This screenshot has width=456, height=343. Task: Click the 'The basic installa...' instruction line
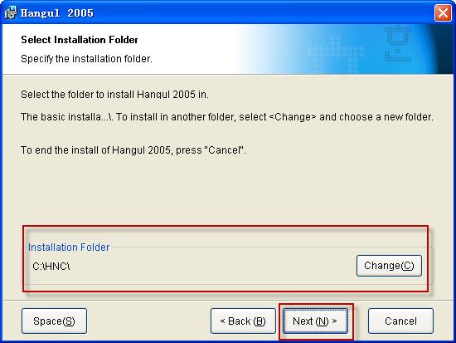coord(227,117)
